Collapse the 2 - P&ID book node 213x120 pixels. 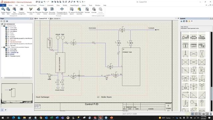point(2,47)
